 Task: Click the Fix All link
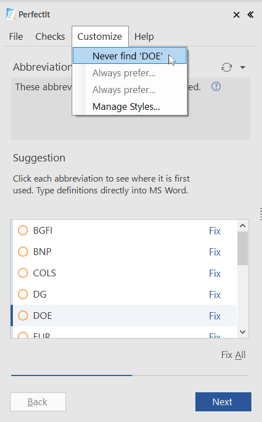coord(233,355)
